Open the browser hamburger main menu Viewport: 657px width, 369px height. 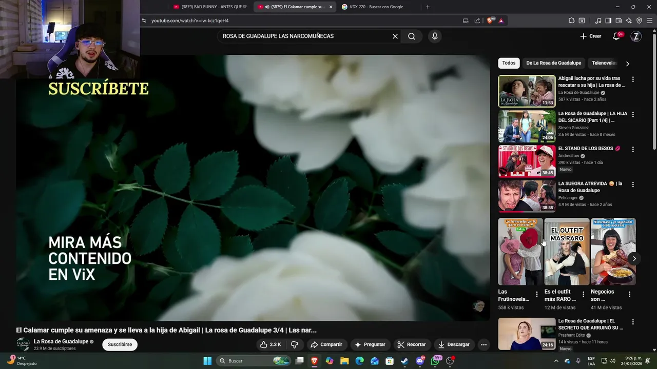tap(649, 20)
